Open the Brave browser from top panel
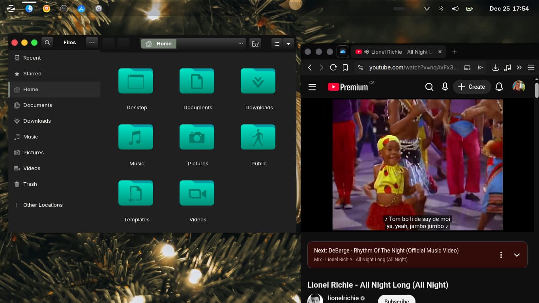 (47, 9)
